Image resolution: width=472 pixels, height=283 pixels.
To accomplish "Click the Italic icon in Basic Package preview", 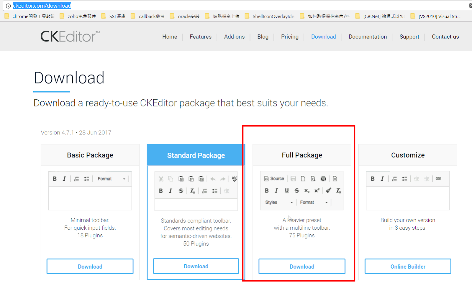I will [64, 179].
